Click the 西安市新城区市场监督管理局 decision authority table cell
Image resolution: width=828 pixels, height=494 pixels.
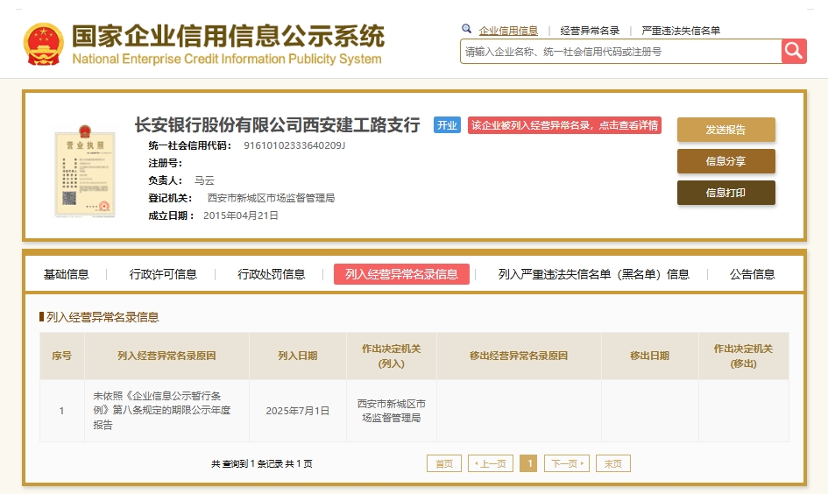point(392,411)
